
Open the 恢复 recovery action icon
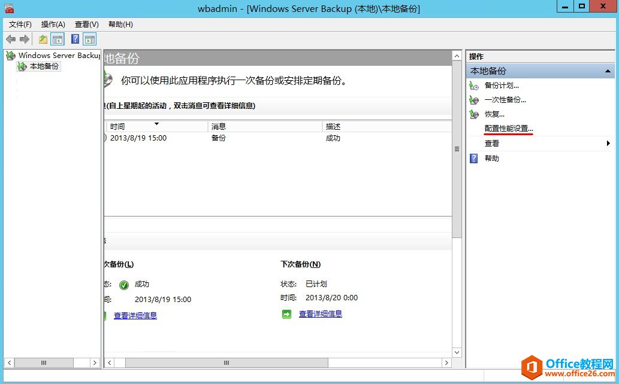(x=474, y=114)
